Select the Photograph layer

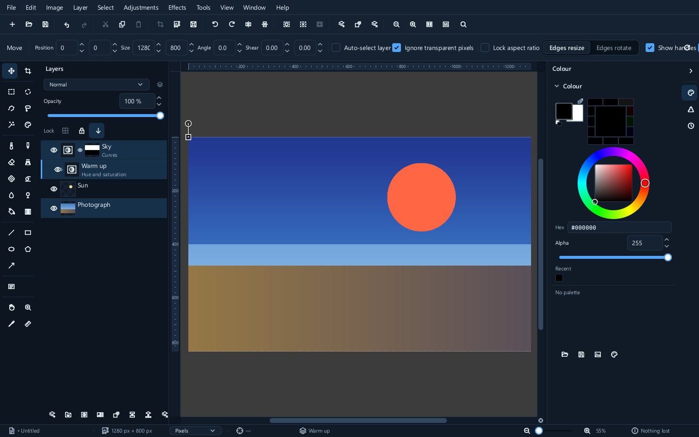click(104, 208)
